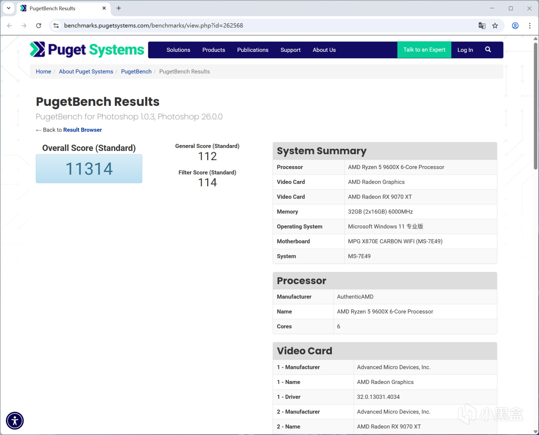This screenshot has width=539, height=435.
Task: Follow the PugetBench breadcrumb link
Action: (x=136, y=72)
